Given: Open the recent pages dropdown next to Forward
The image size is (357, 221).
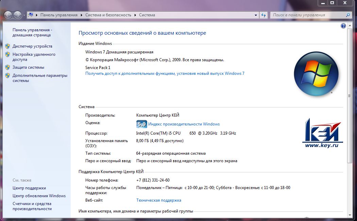Looking at the screenshot, I should click(24, 15).
